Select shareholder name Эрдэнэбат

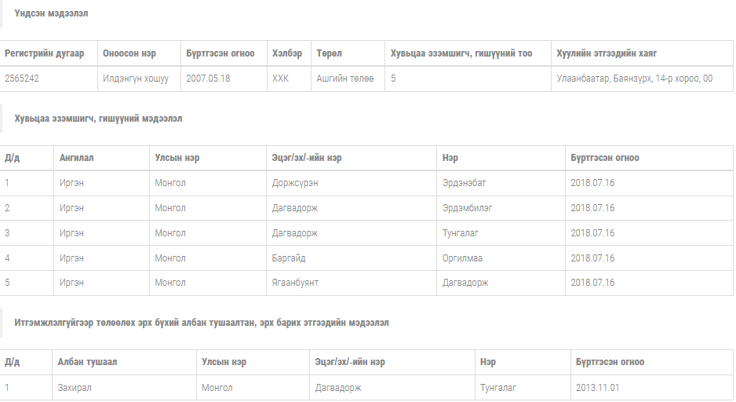coord(464,183)
